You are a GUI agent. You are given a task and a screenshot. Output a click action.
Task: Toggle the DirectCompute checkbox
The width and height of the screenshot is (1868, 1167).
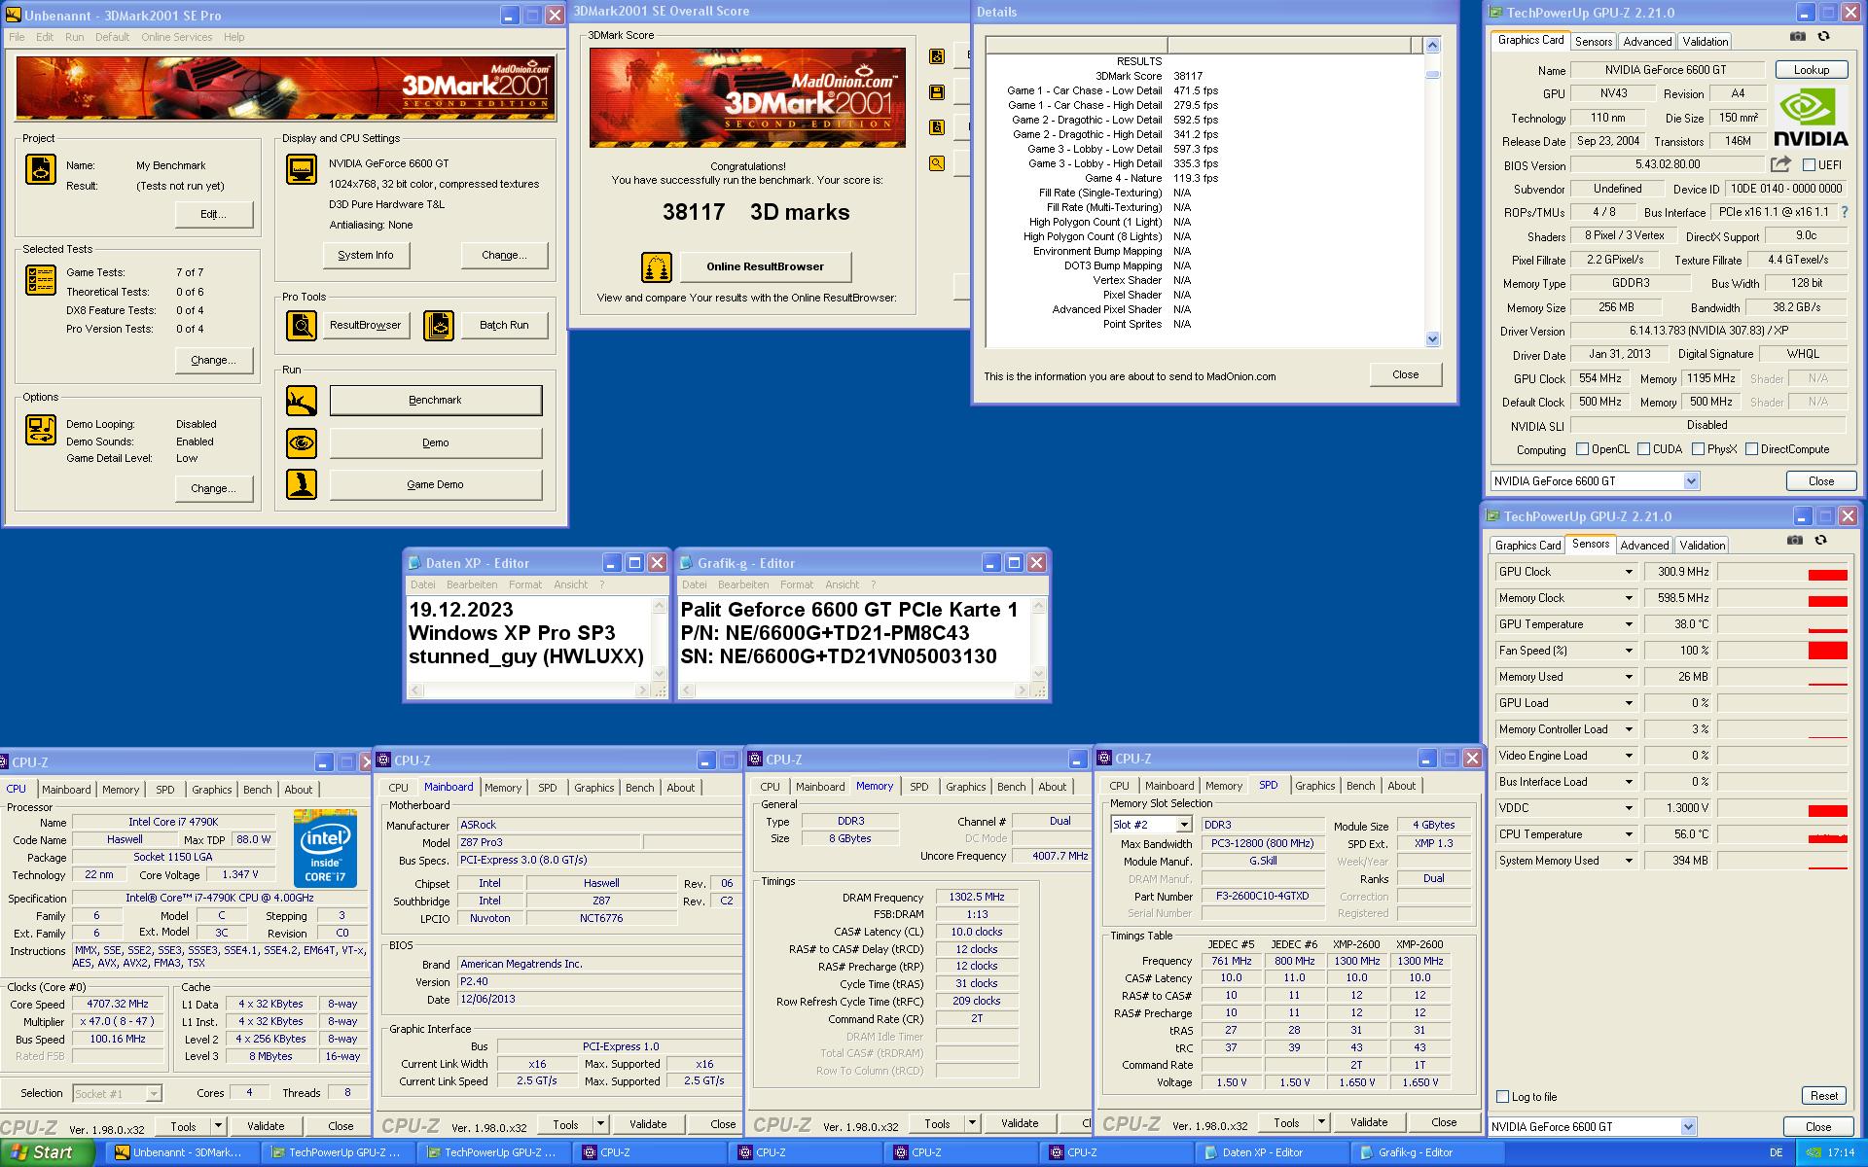coord(1751,449)
